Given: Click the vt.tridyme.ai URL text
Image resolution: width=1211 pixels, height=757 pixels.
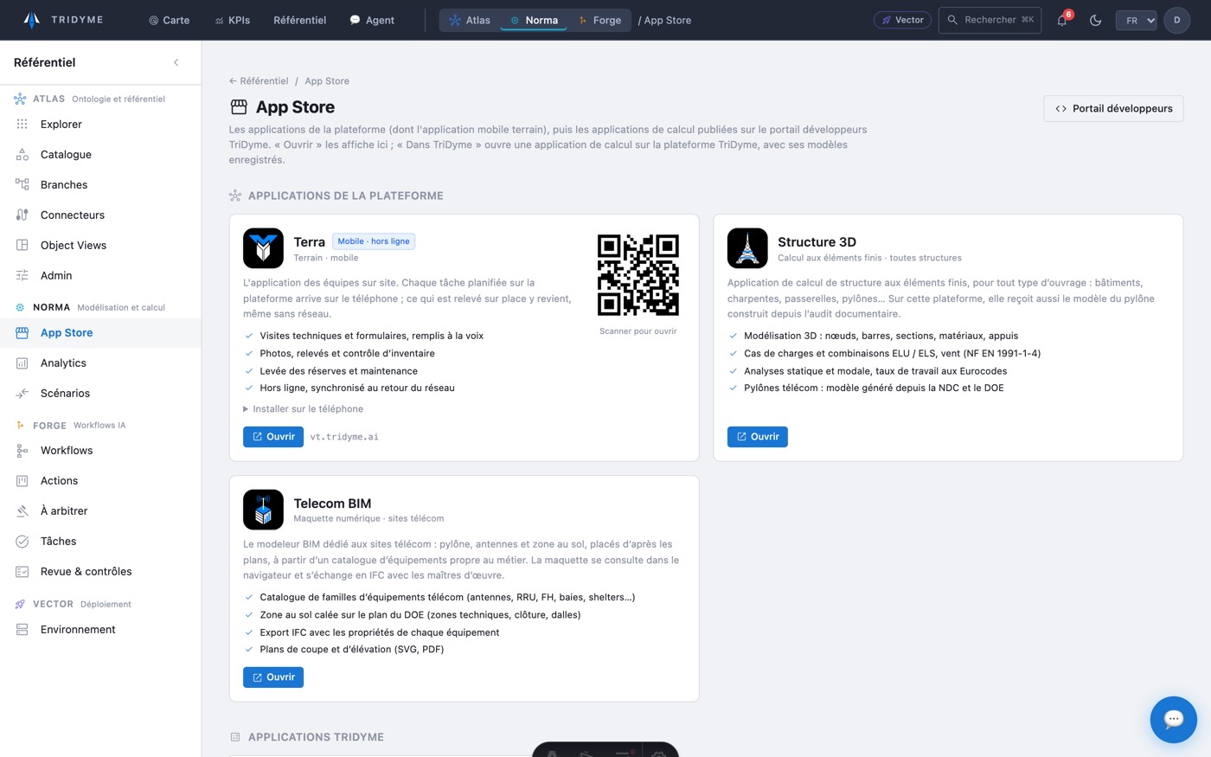Looking at the screenshot, I should click(344, 437).
